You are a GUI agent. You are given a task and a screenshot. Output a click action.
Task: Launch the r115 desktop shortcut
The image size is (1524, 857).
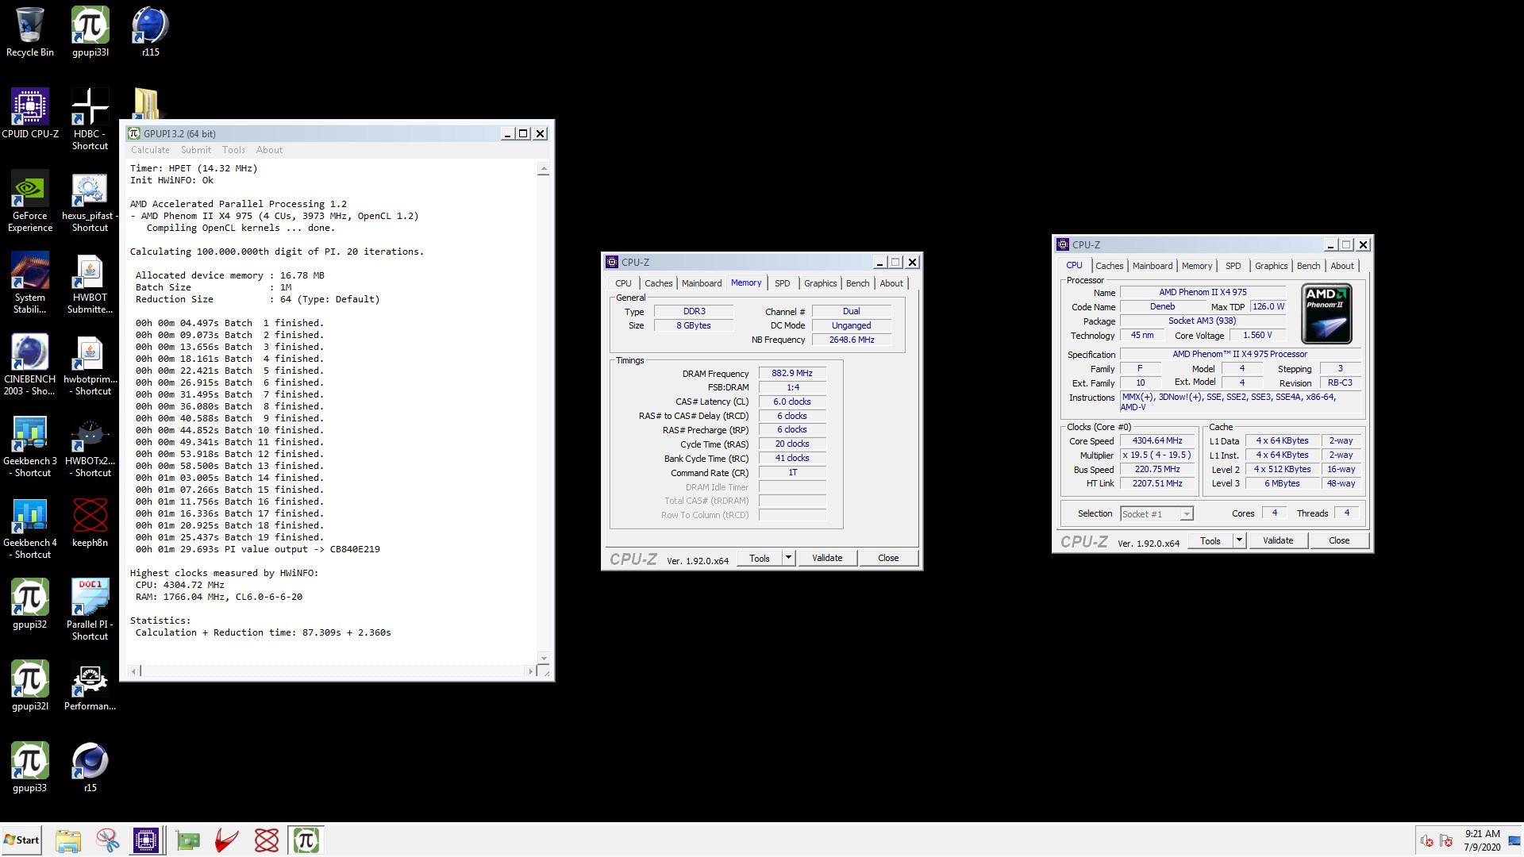click(x=150, y=32)
